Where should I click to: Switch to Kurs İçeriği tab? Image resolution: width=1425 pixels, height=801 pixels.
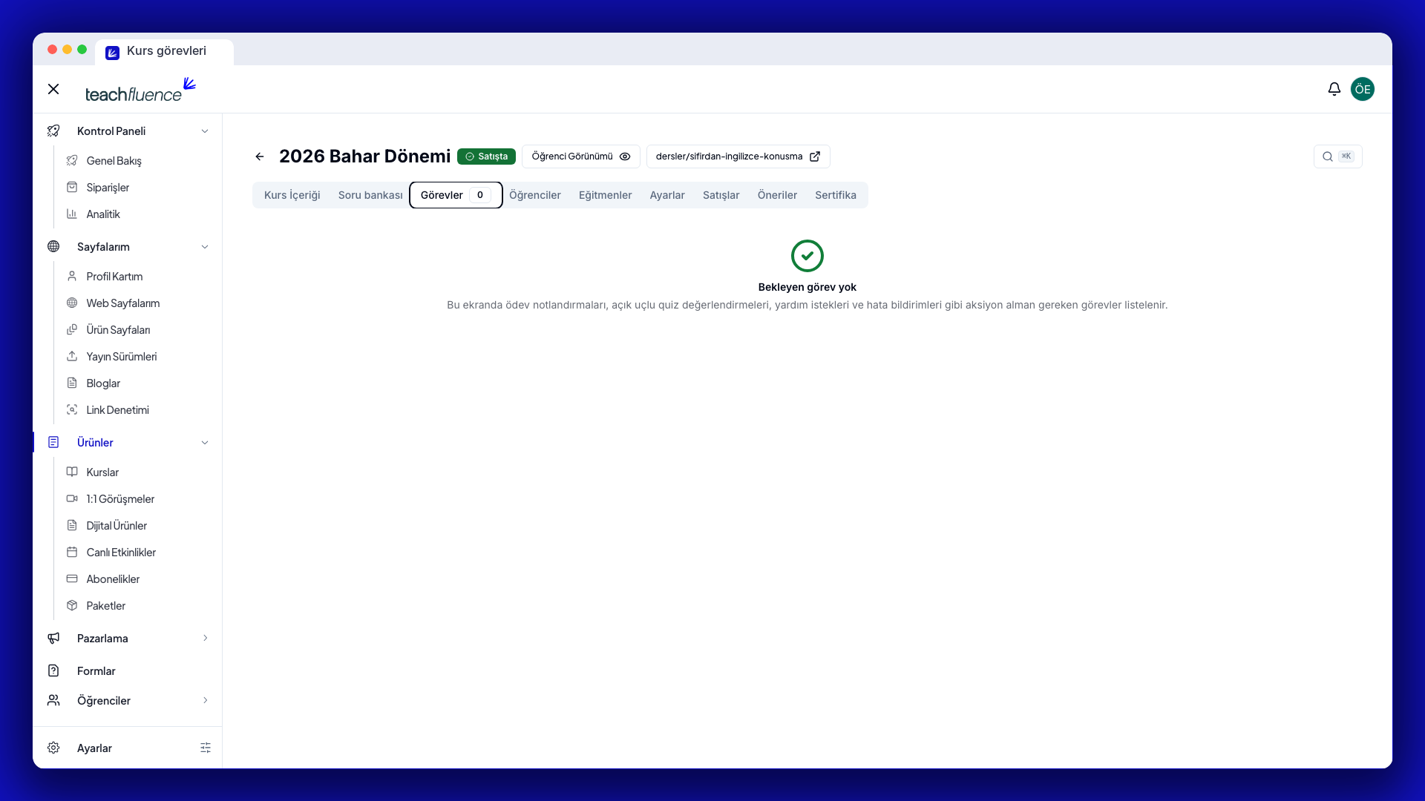pos(292,195)
